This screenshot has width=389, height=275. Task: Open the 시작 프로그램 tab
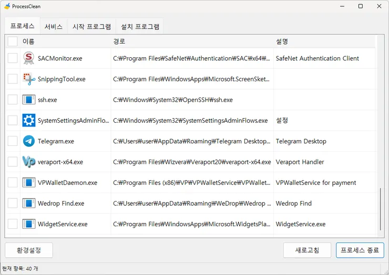[92, 27]
